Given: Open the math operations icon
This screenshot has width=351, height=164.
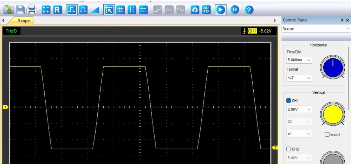Looking at the screenshot, I should 46,10.
